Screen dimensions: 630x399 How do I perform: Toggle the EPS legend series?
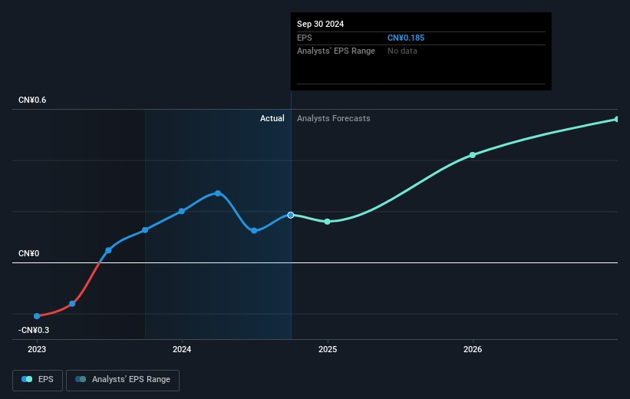coord(38,380)
